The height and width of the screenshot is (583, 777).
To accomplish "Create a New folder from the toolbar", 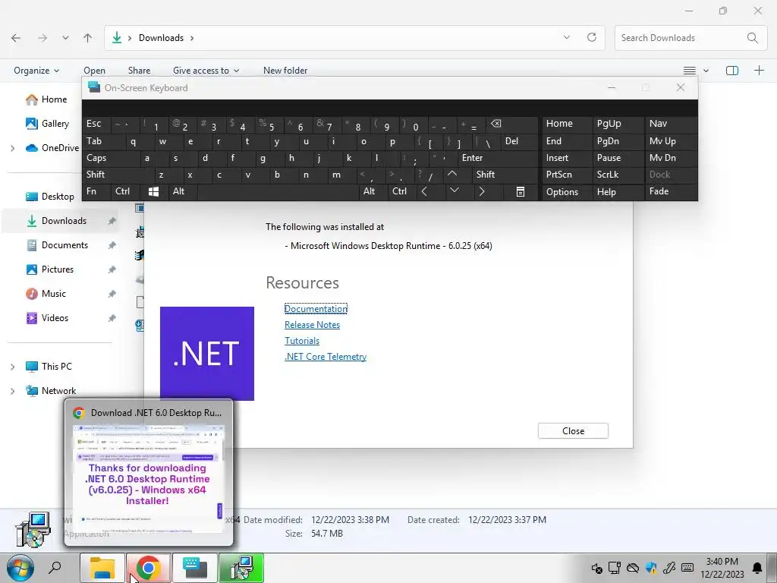I will pyautogui.click(x=285, y=71).
